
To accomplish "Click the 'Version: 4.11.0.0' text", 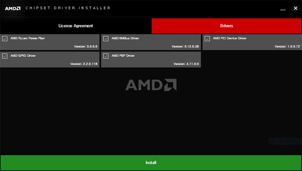I will [186, 64].
